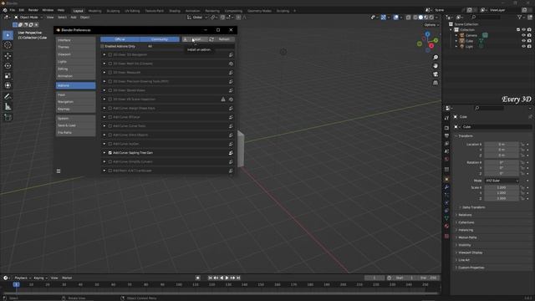This screenshot has height=301, width=535.
Task: Click the Install download icon
Action: coord(186,39)
